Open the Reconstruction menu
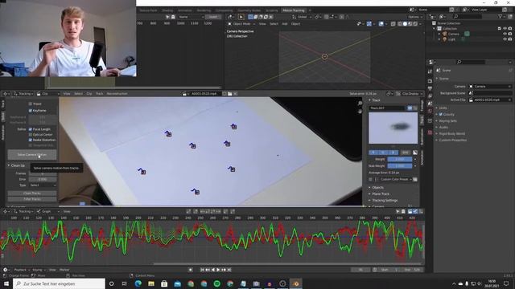Image resolution: width=515 pixels, height=289 pixels. click(x=117, y=94)
